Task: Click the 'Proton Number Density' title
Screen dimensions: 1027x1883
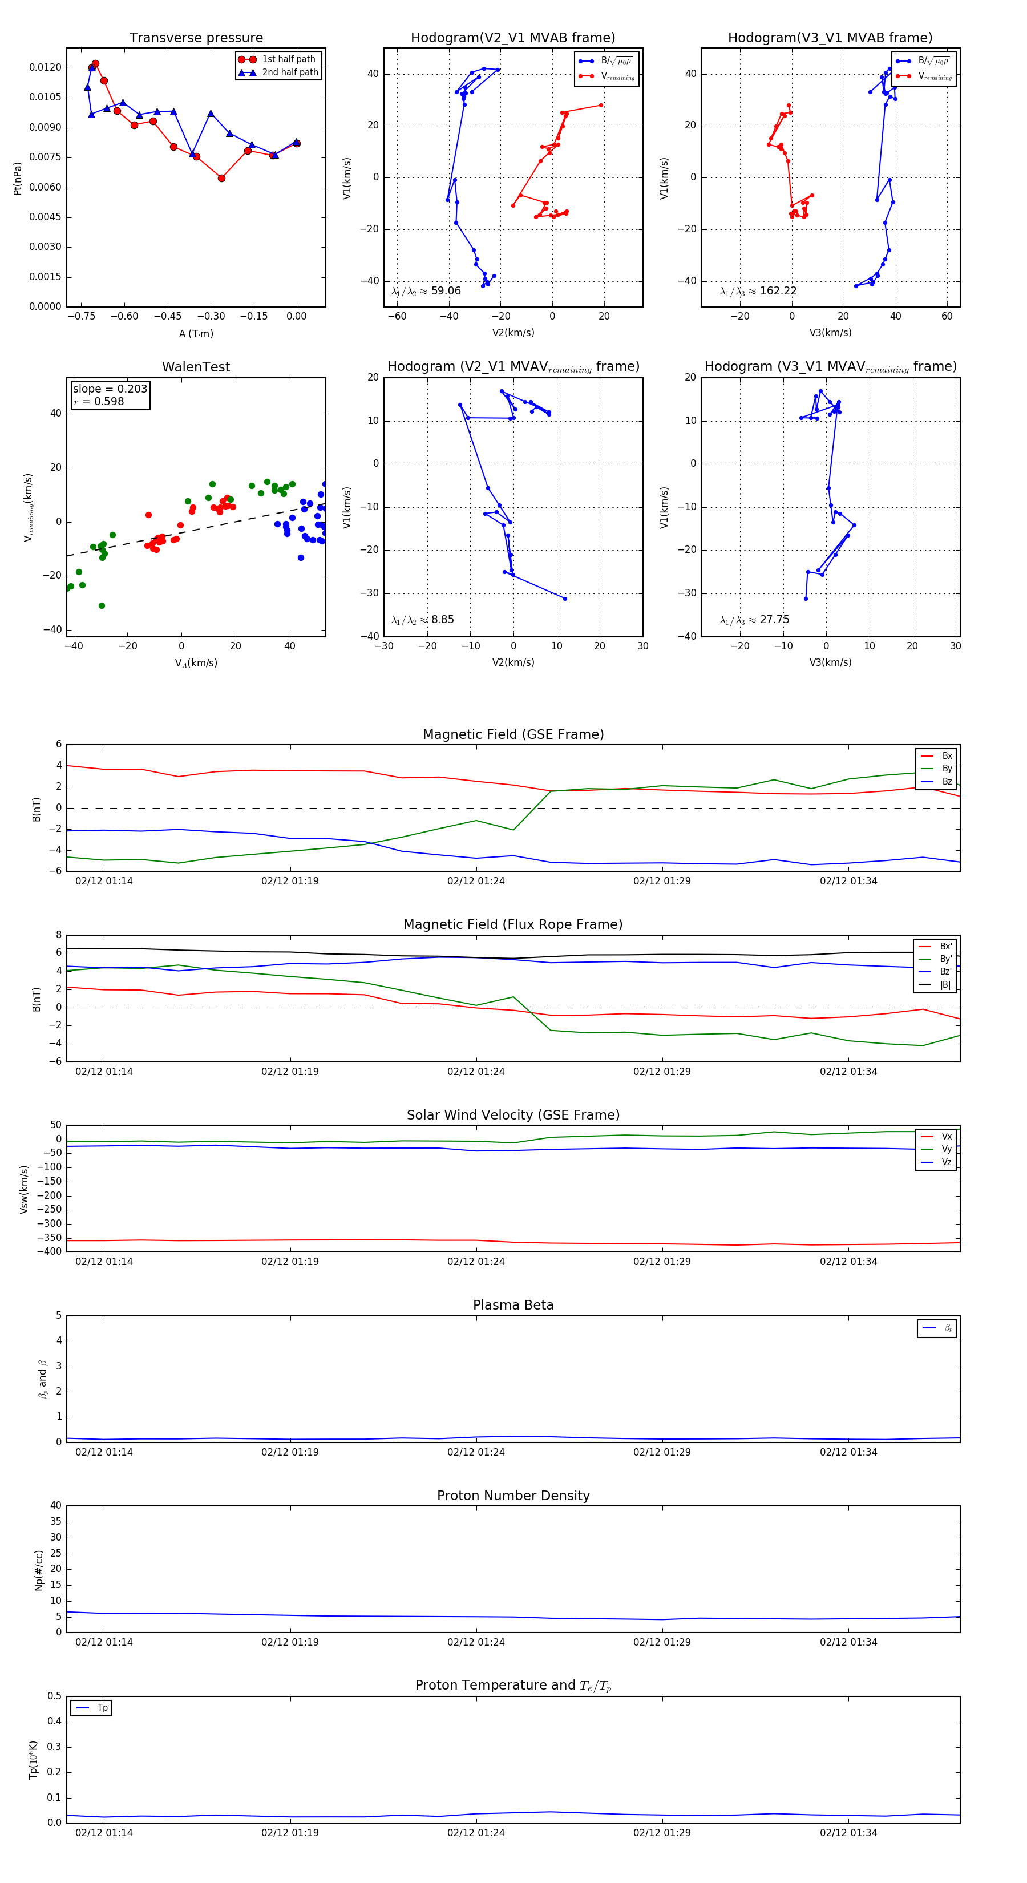Action: pyautogui.click(x=513, y=1496)
